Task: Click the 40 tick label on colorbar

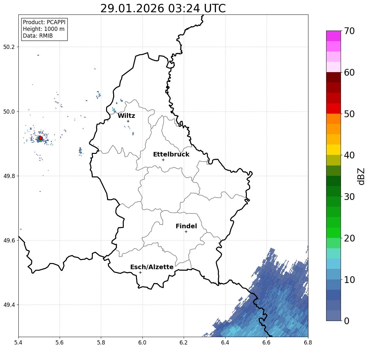Action: 349,155
